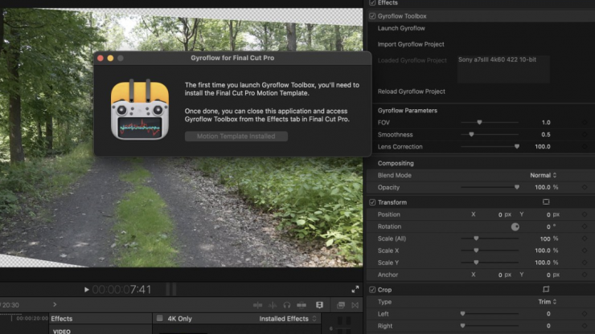The height and width of the screenshot is (334, 595).
Task: Enable the 4K Only checkbox
Action: 159,319
